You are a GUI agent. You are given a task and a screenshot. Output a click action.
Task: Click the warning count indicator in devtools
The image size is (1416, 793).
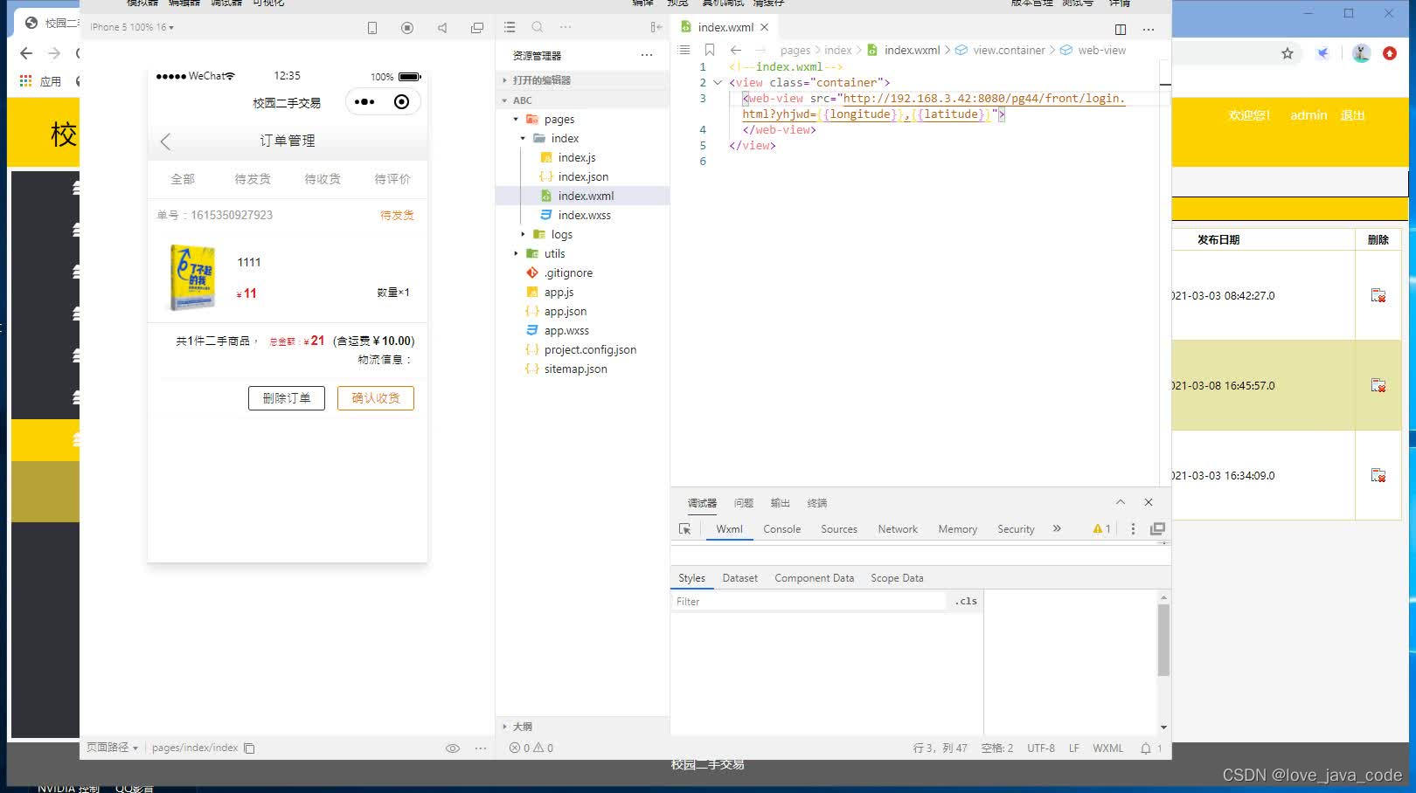[x=1101, y=529]
